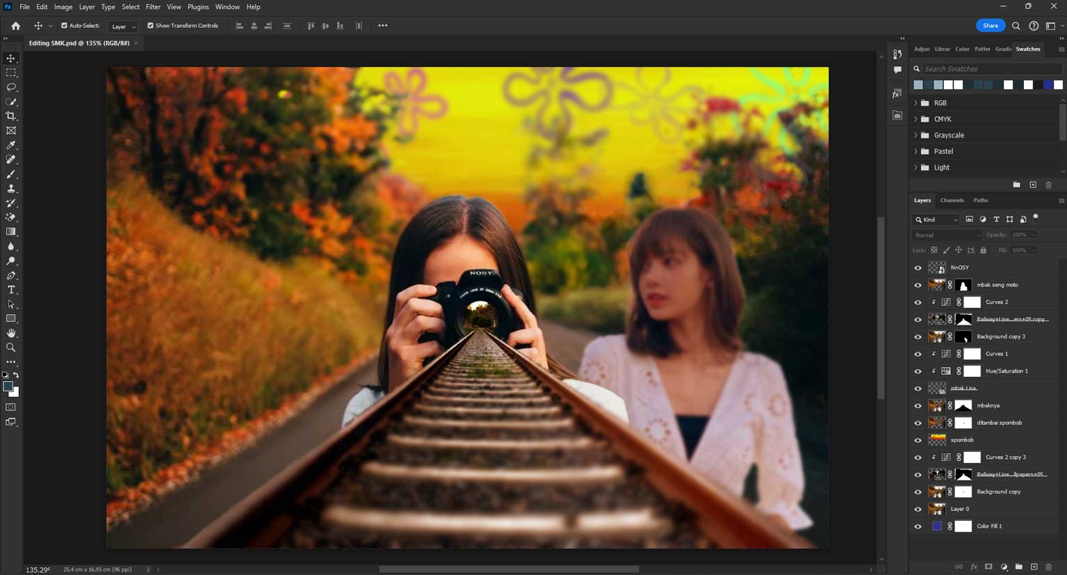Click the Share button
The width and height of the screenshot is (1067, 575).
(990, 26)
